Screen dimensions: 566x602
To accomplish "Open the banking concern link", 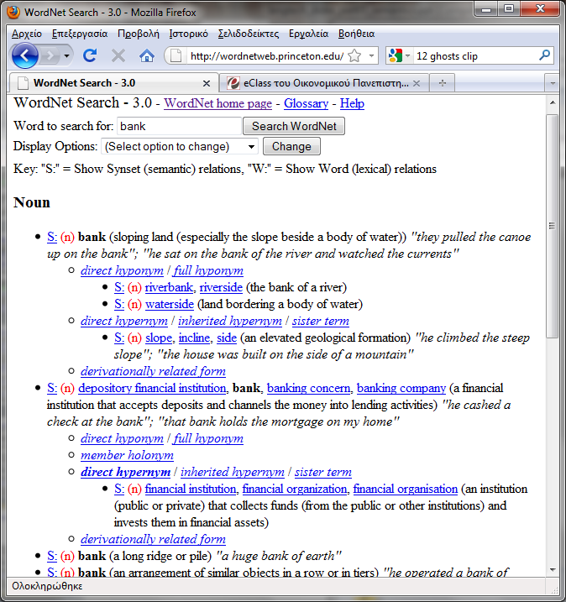I will [308, 388].
